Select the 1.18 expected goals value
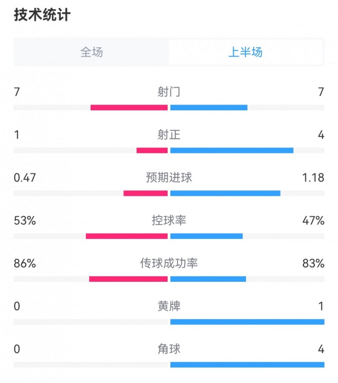The width and height of the screenshot is (338, 383). click(313, 177)
